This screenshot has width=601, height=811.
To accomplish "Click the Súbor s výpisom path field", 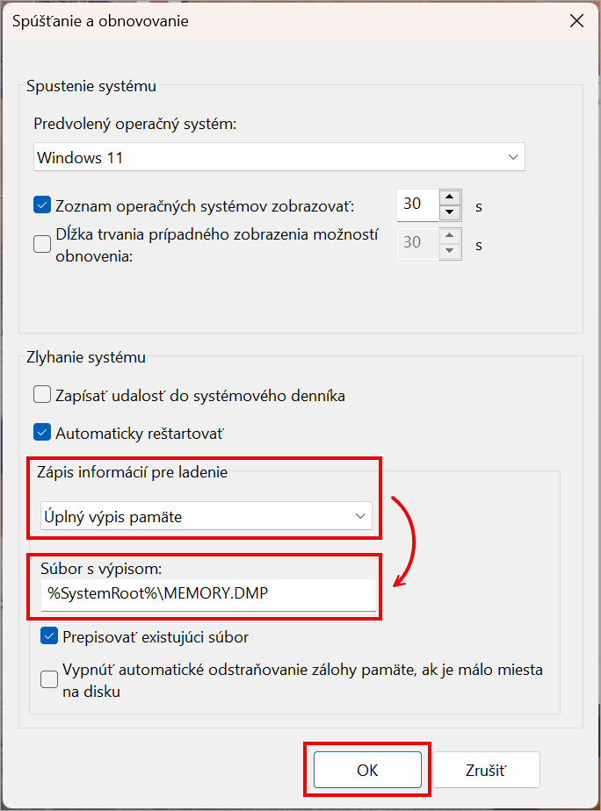I will [x=208, y=593].
